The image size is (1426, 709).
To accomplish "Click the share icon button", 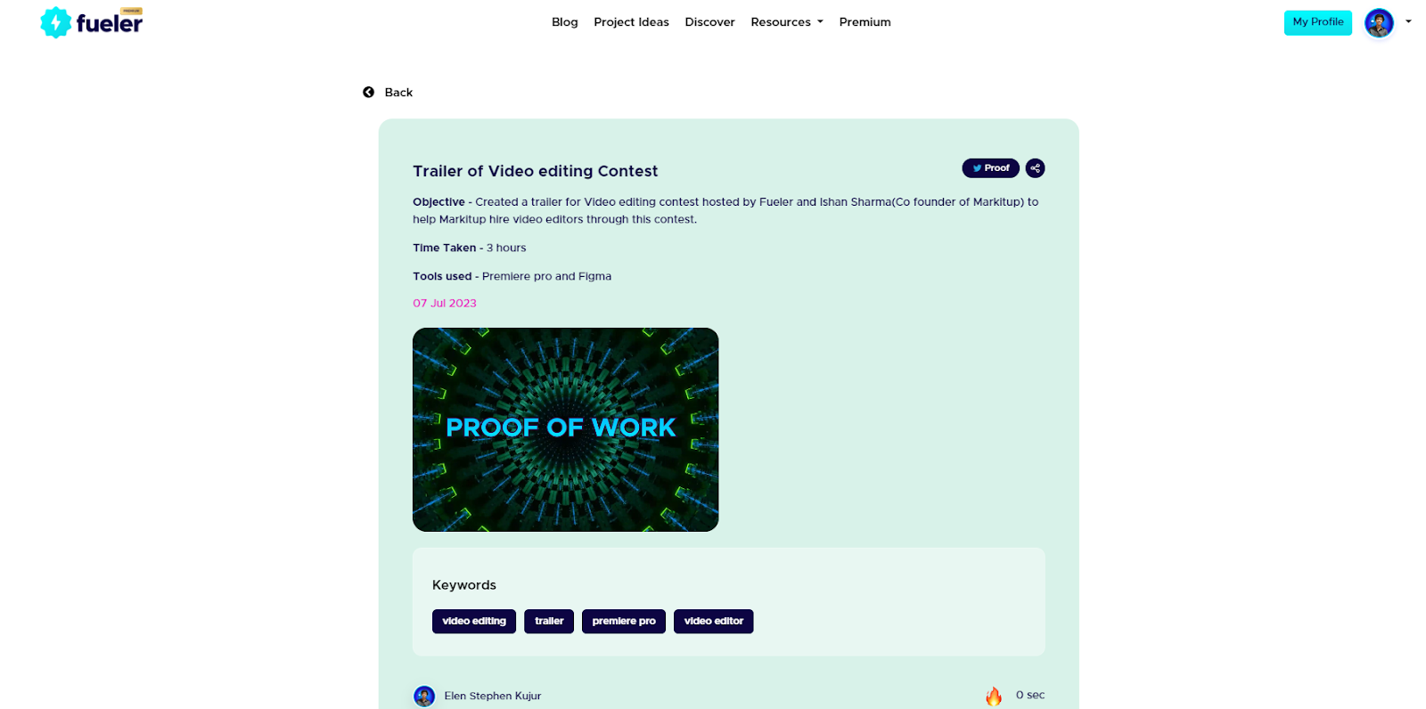I will (1035, 168).
